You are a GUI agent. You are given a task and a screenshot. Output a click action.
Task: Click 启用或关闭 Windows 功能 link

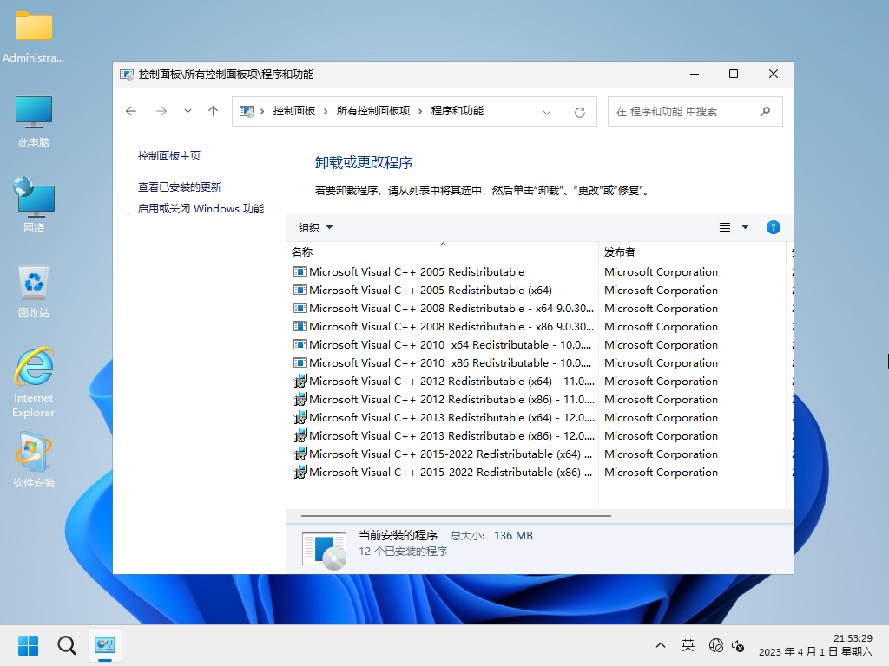[201, 208]
